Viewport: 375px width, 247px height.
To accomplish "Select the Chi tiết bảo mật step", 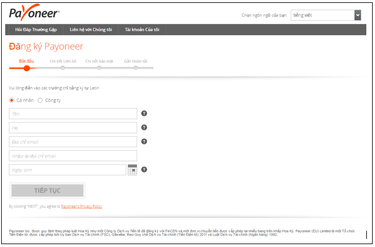I will click(x=100, y=61).
